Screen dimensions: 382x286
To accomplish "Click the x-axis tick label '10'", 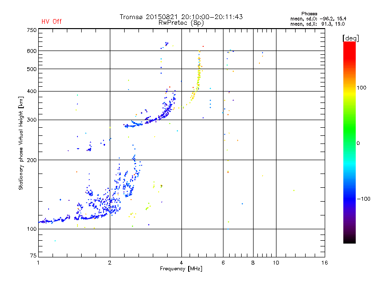I will click(276, 263).
